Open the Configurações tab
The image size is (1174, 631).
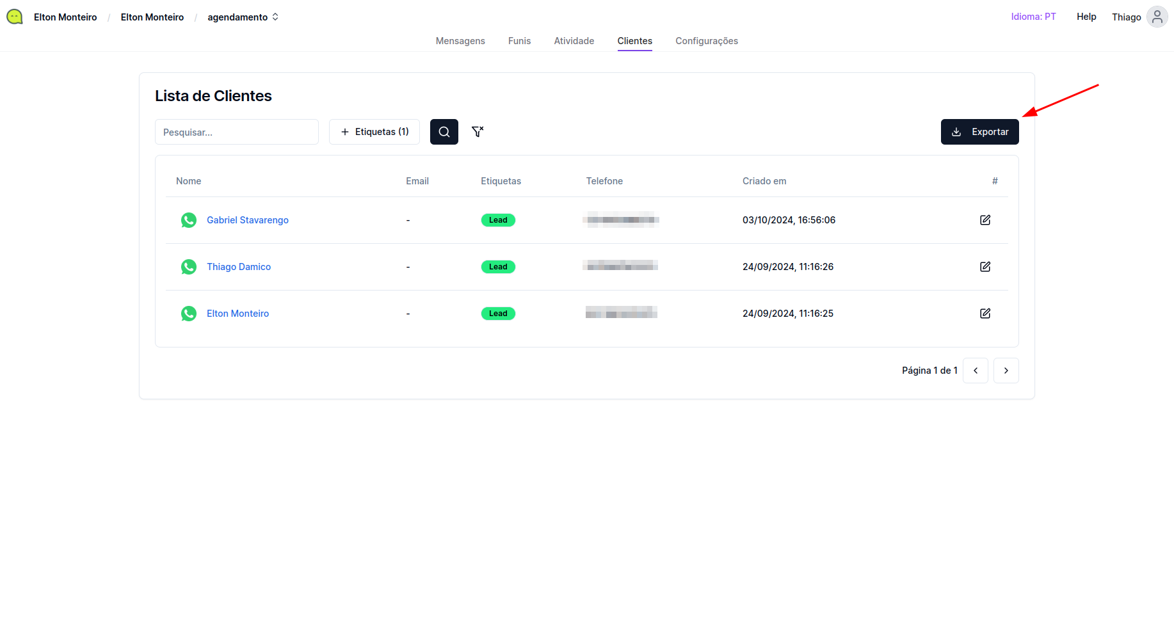pyautogui.click(x=706, y=41)
